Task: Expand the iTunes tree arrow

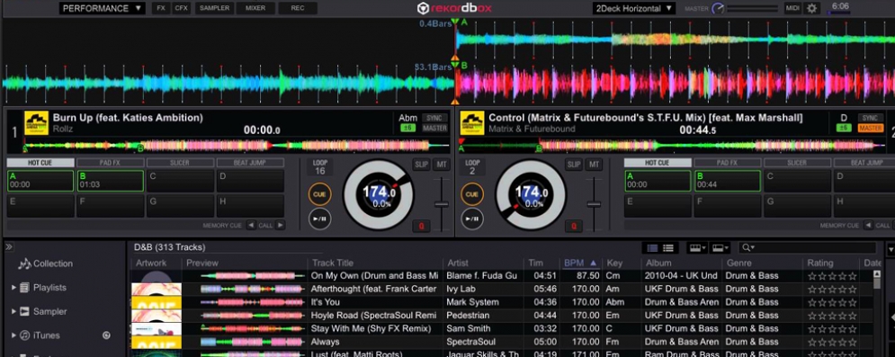Action: click(13, 335)
